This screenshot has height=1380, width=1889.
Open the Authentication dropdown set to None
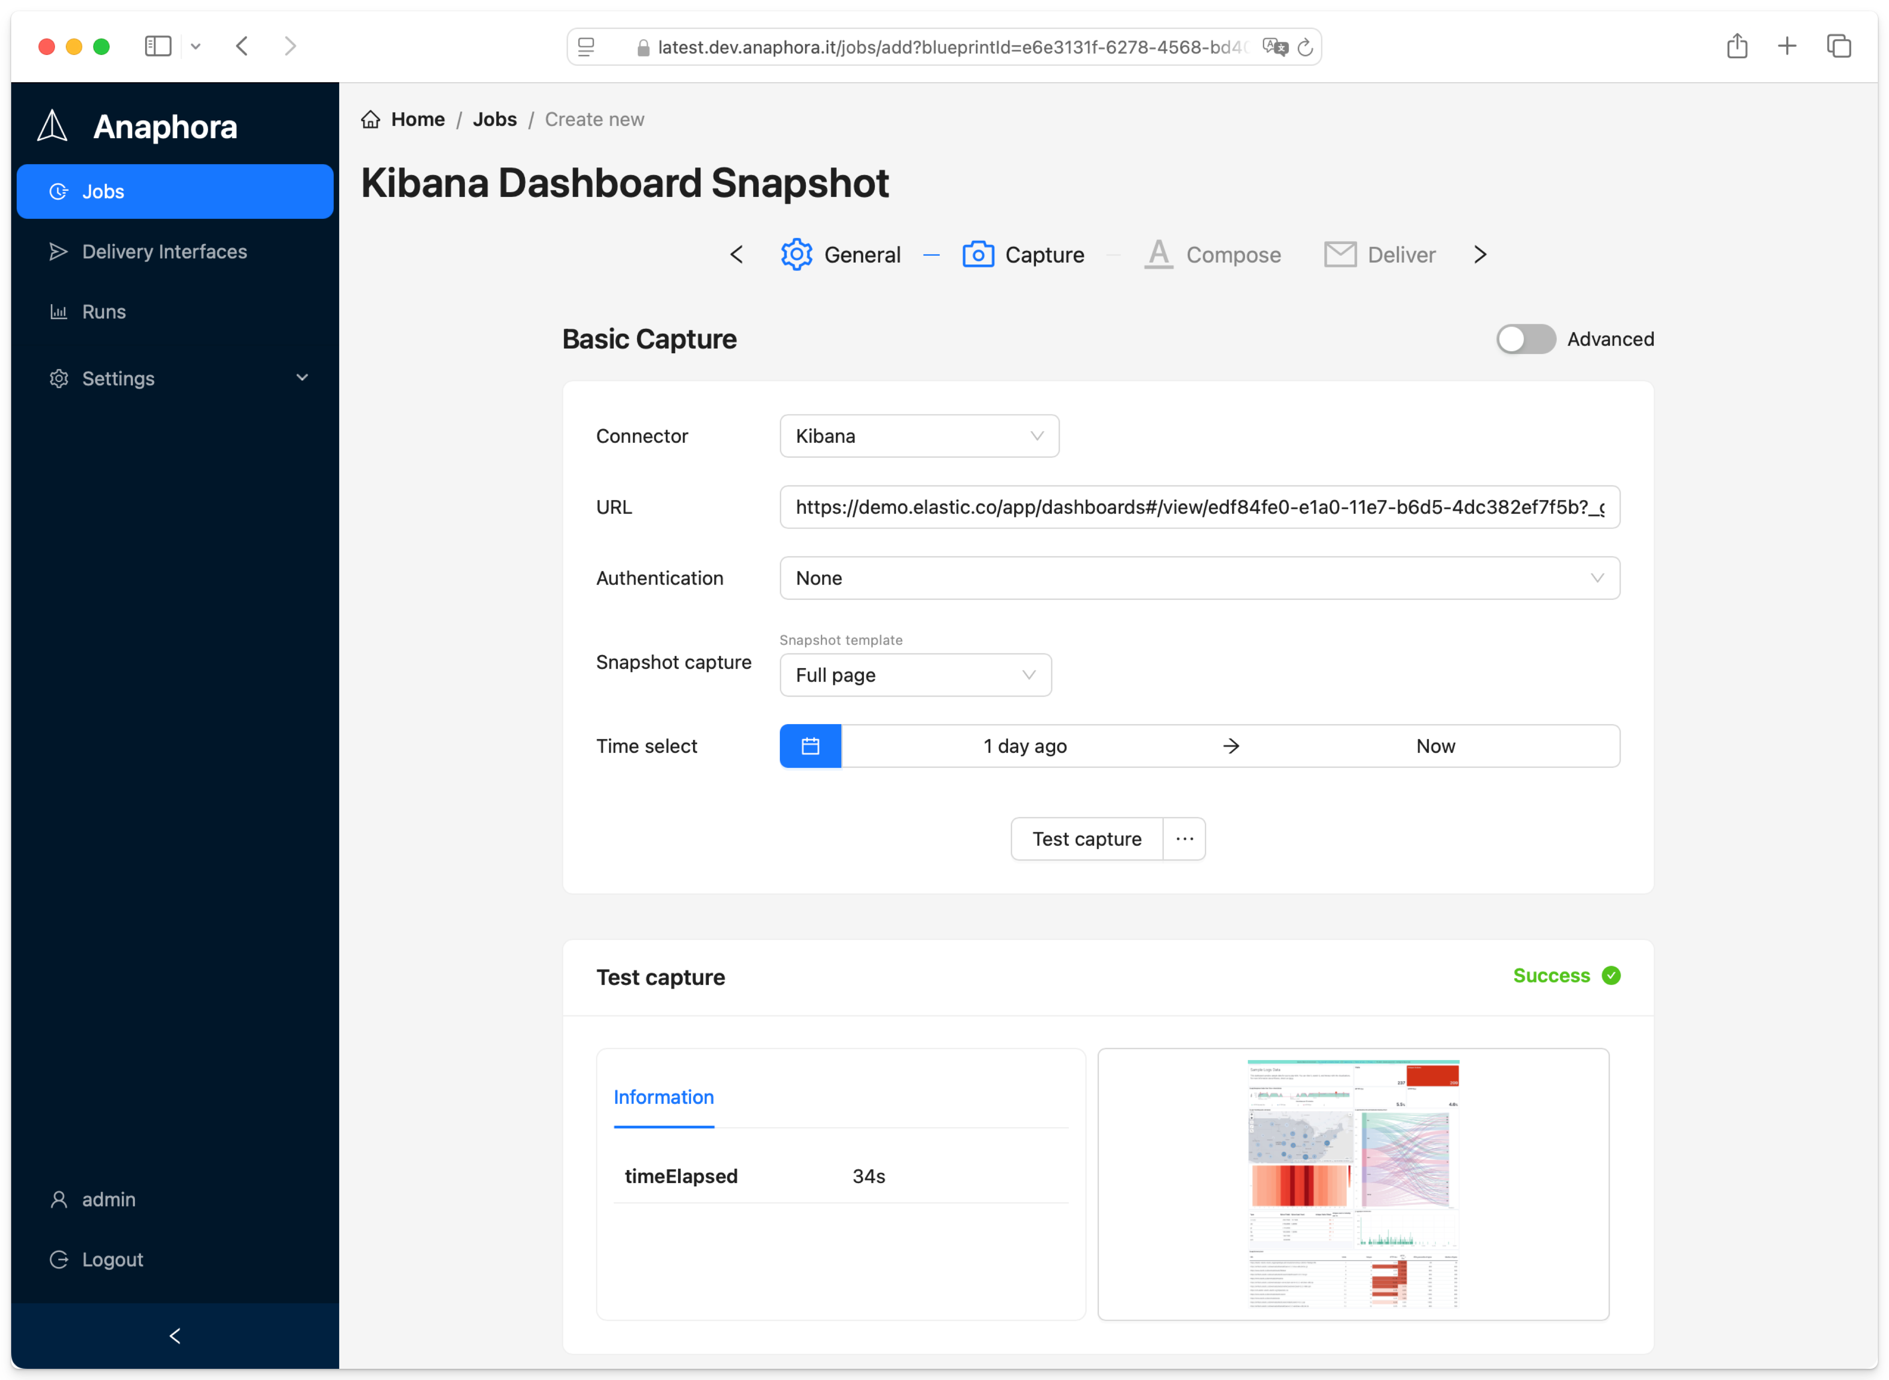tap(1199, 577)
